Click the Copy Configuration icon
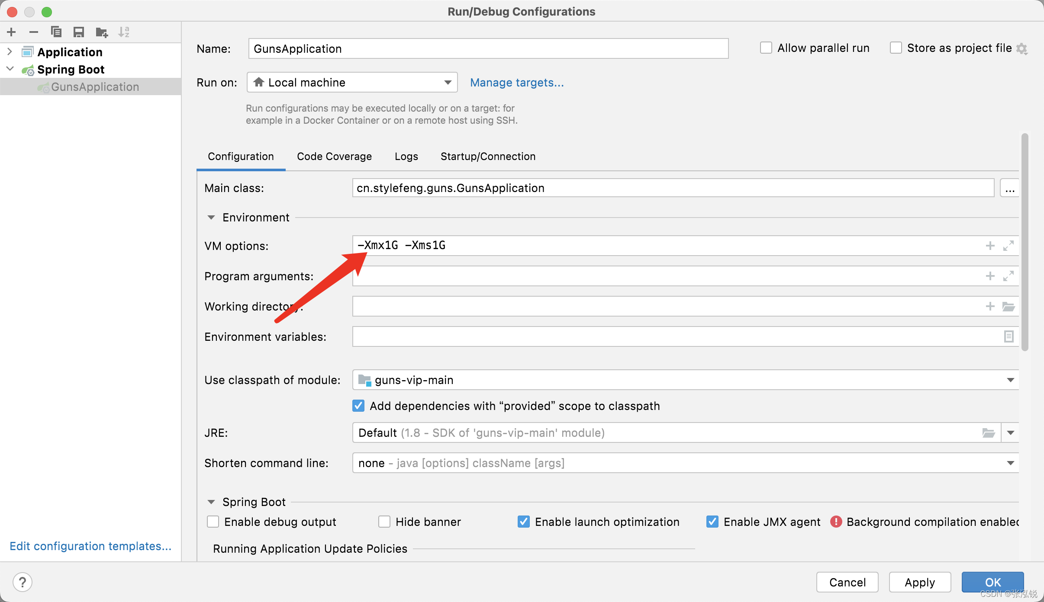 [56, 32]
